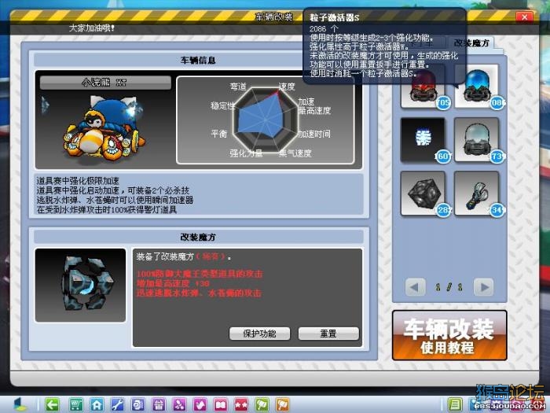Switch to the 改装魔方 tab
The width and height of the screenshot is (550, 413).
coord(471,42)
